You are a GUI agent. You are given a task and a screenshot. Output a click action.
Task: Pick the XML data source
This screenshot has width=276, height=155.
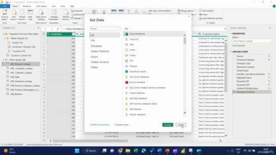click(132, 45)
